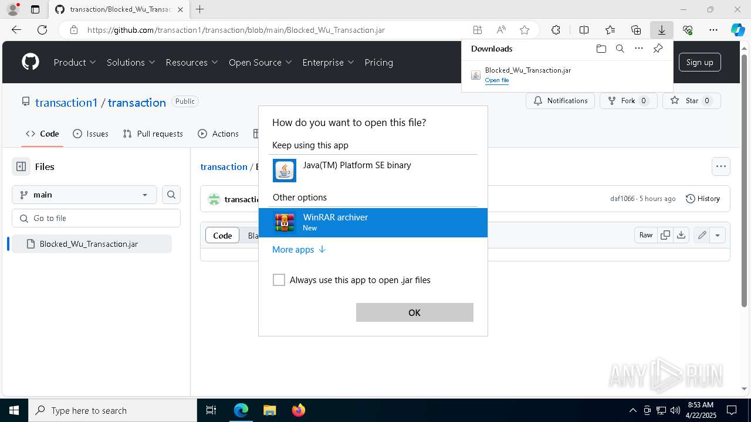This screenshot has height=422, width=751.
Task: Fork the repository
Action: pyautogui.click(x=628, y=101)
